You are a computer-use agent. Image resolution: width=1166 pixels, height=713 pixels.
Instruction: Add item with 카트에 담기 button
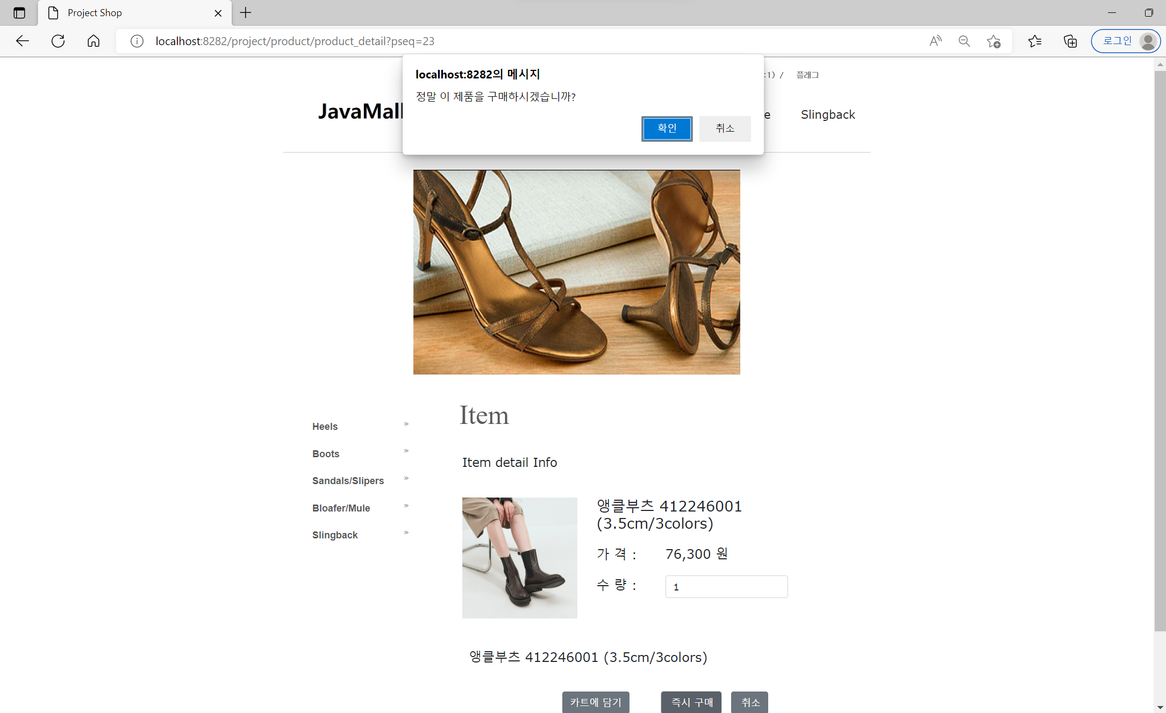(596, 702)
